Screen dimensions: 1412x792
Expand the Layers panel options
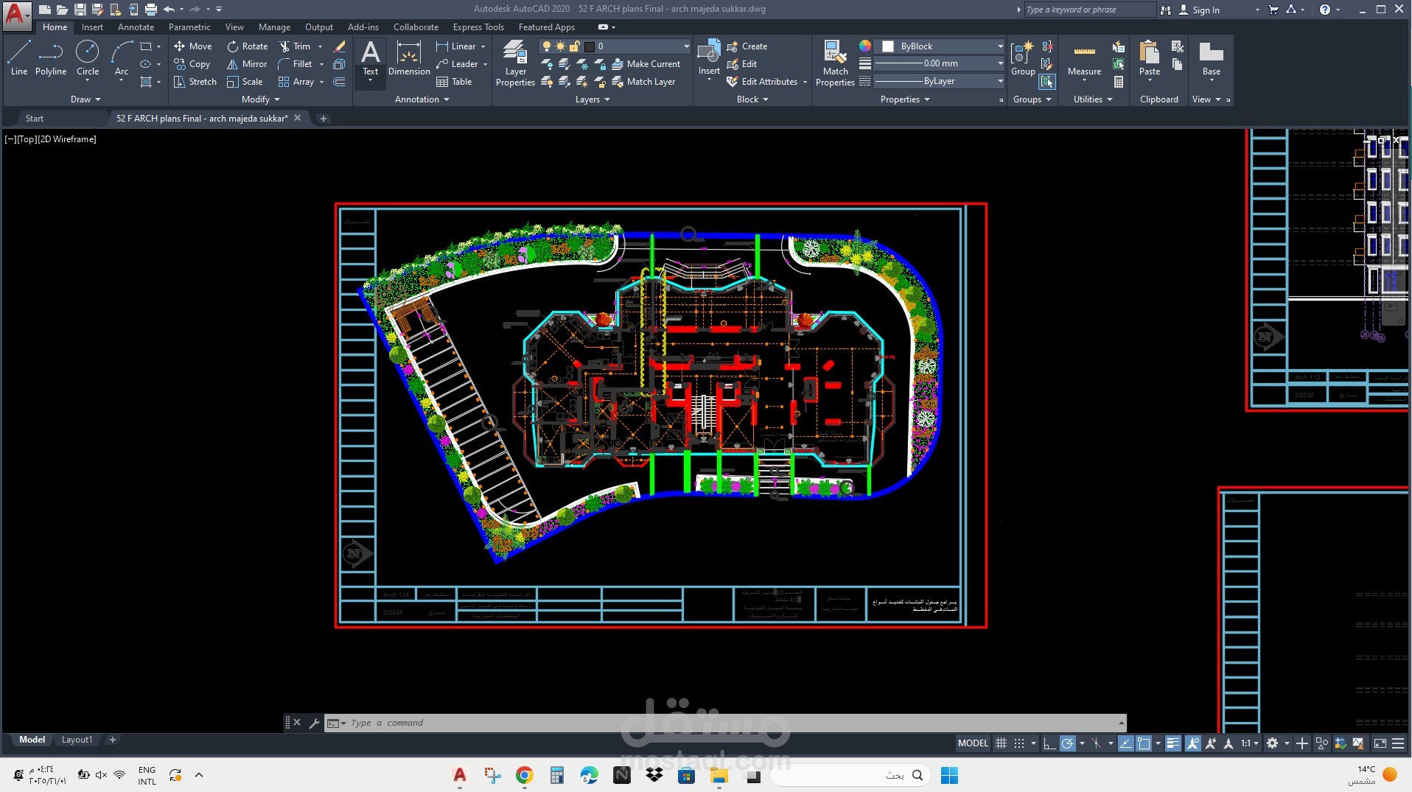[x=593, y=99]
